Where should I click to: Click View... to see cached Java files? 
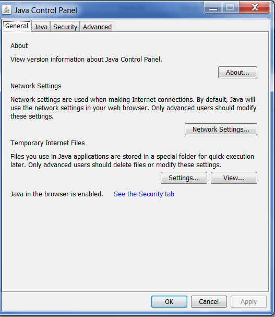pyautogui.click(x=234, y=178)
